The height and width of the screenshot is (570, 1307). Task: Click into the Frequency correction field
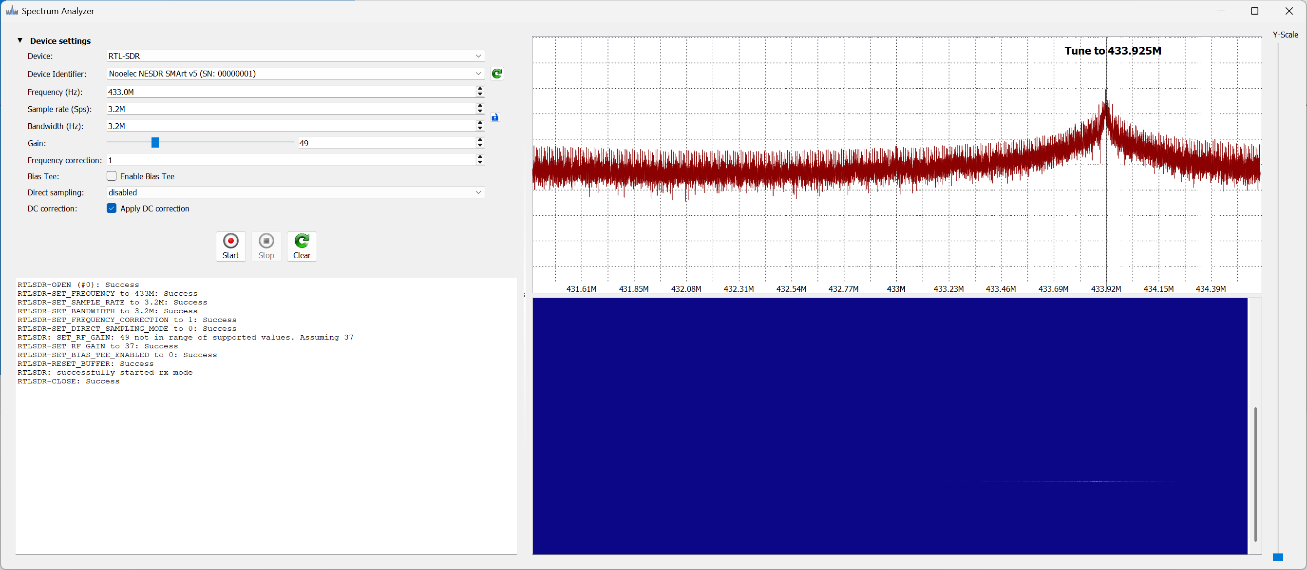(289, 160)
